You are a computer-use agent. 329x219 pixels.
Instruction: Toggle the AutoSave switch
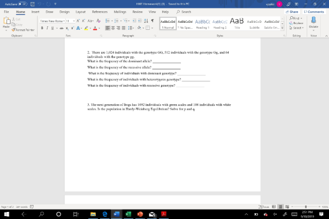(x=22, y=4)
